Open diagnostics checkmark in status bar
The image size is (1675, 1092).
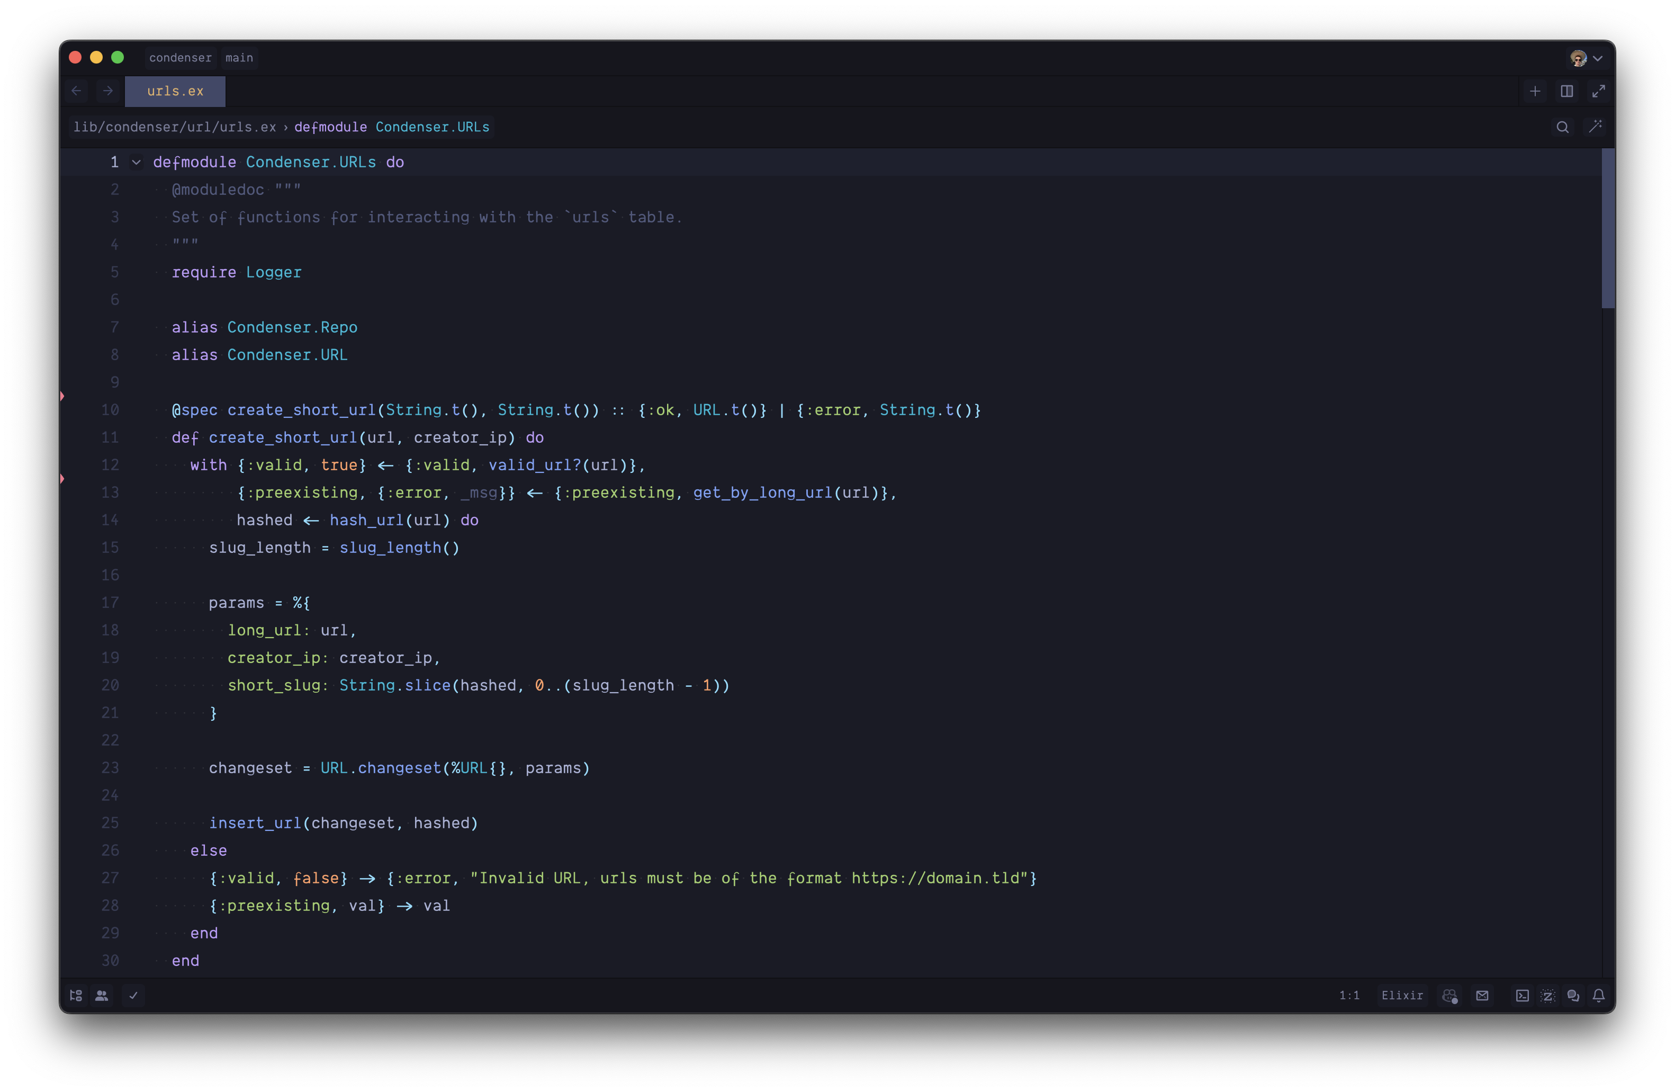[x=133, y=995]
